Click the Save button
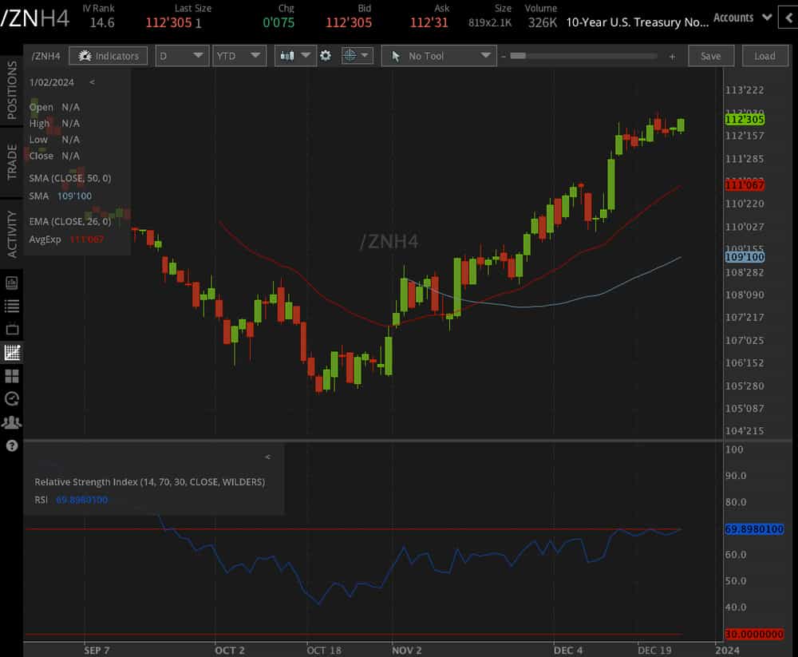Screen dimensions: 798x657 (711, 56)
